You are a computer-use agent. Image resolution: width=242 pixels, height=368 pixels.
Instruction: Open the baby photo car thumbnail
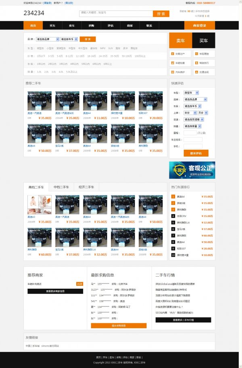tap(40, 205)
